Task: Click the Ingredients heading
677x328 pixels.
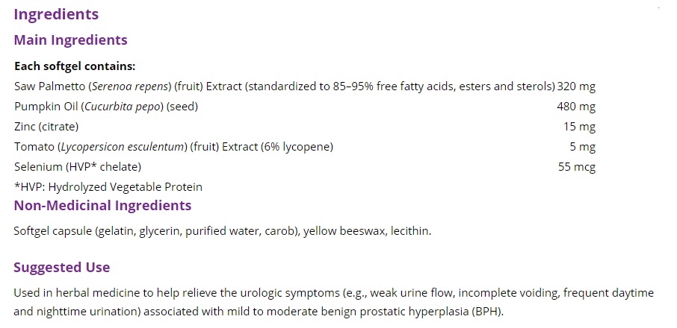Action: click(x=56, y=14)
